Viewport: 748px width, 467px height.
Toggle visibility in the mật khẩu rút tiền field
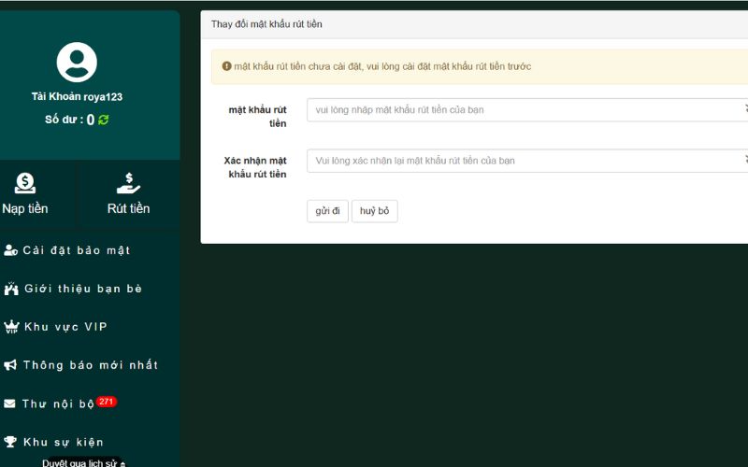(744, 109)
